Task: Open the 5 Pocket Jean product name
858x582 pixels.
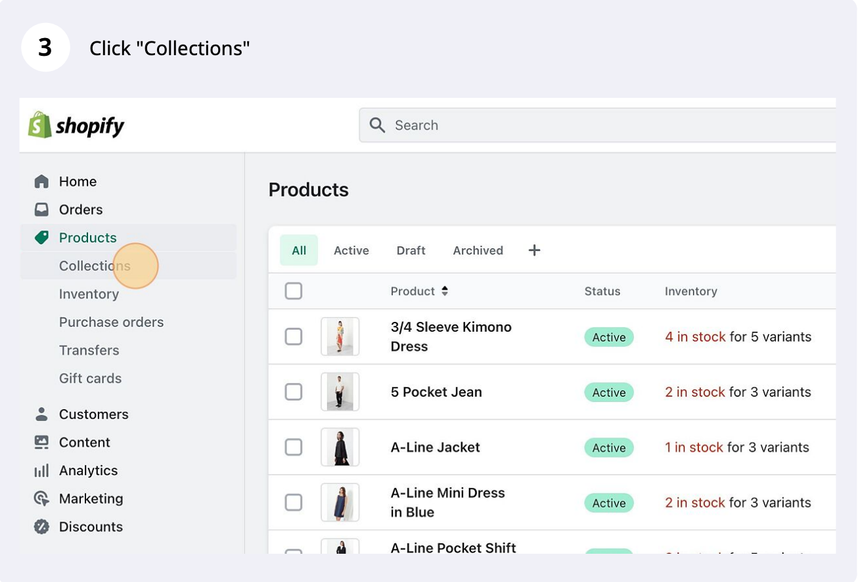Action: [436, 392]
